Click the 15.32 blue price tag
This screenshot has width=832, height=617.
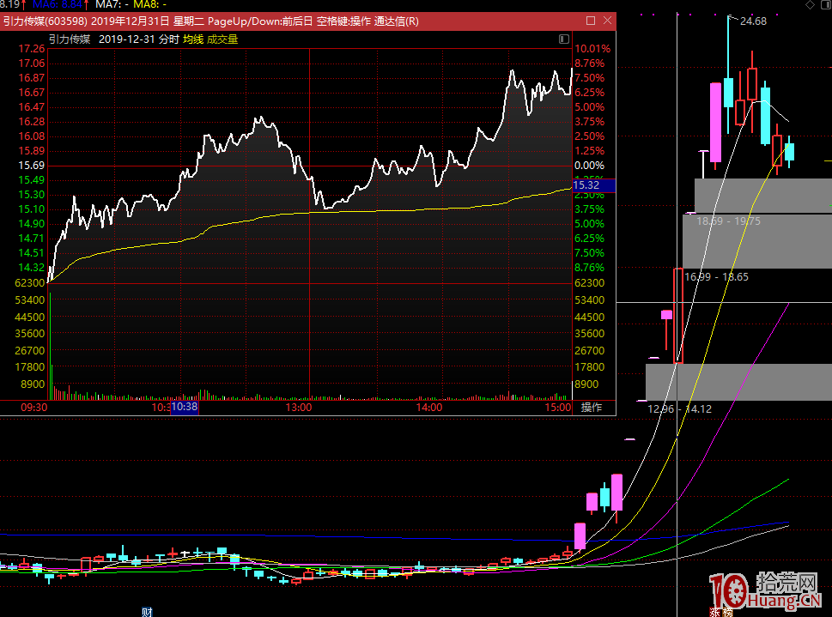(593, 184)
